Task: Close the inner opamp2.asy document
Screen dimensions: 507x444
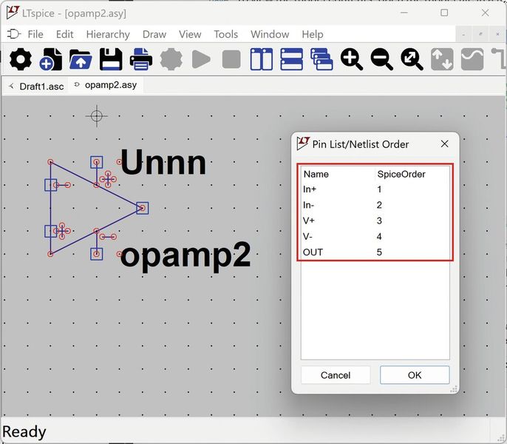Action: [x=497, y=34]
